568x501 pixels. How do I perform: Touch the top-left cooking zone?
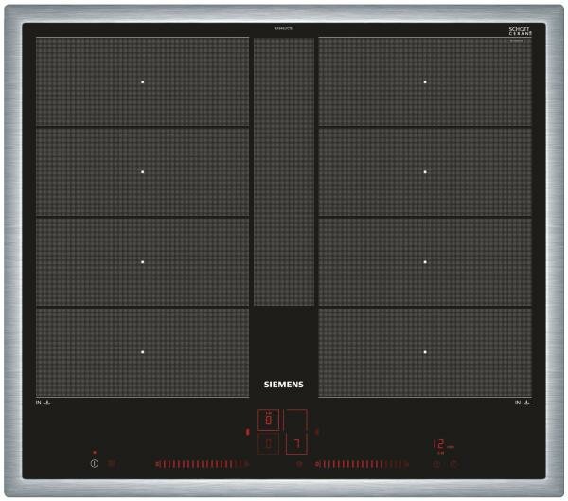(142, 82)
